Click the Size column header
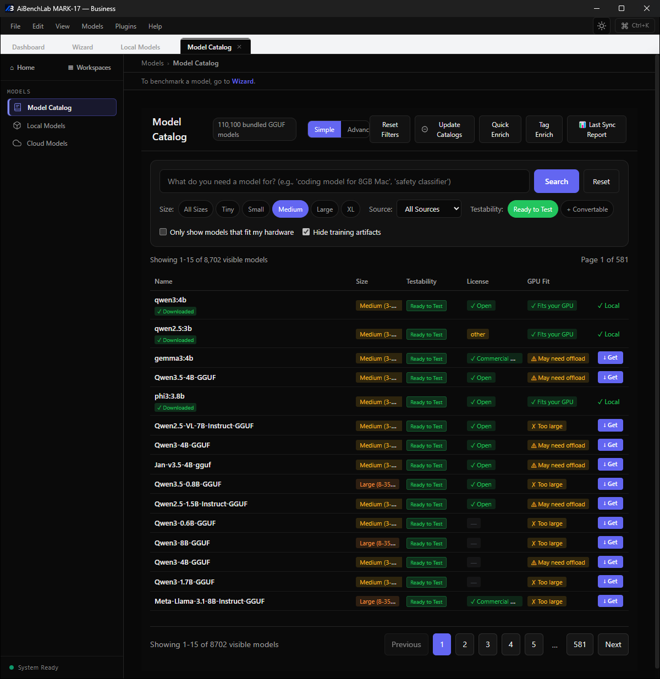This screenshot has height=679, width=660. 362,281
